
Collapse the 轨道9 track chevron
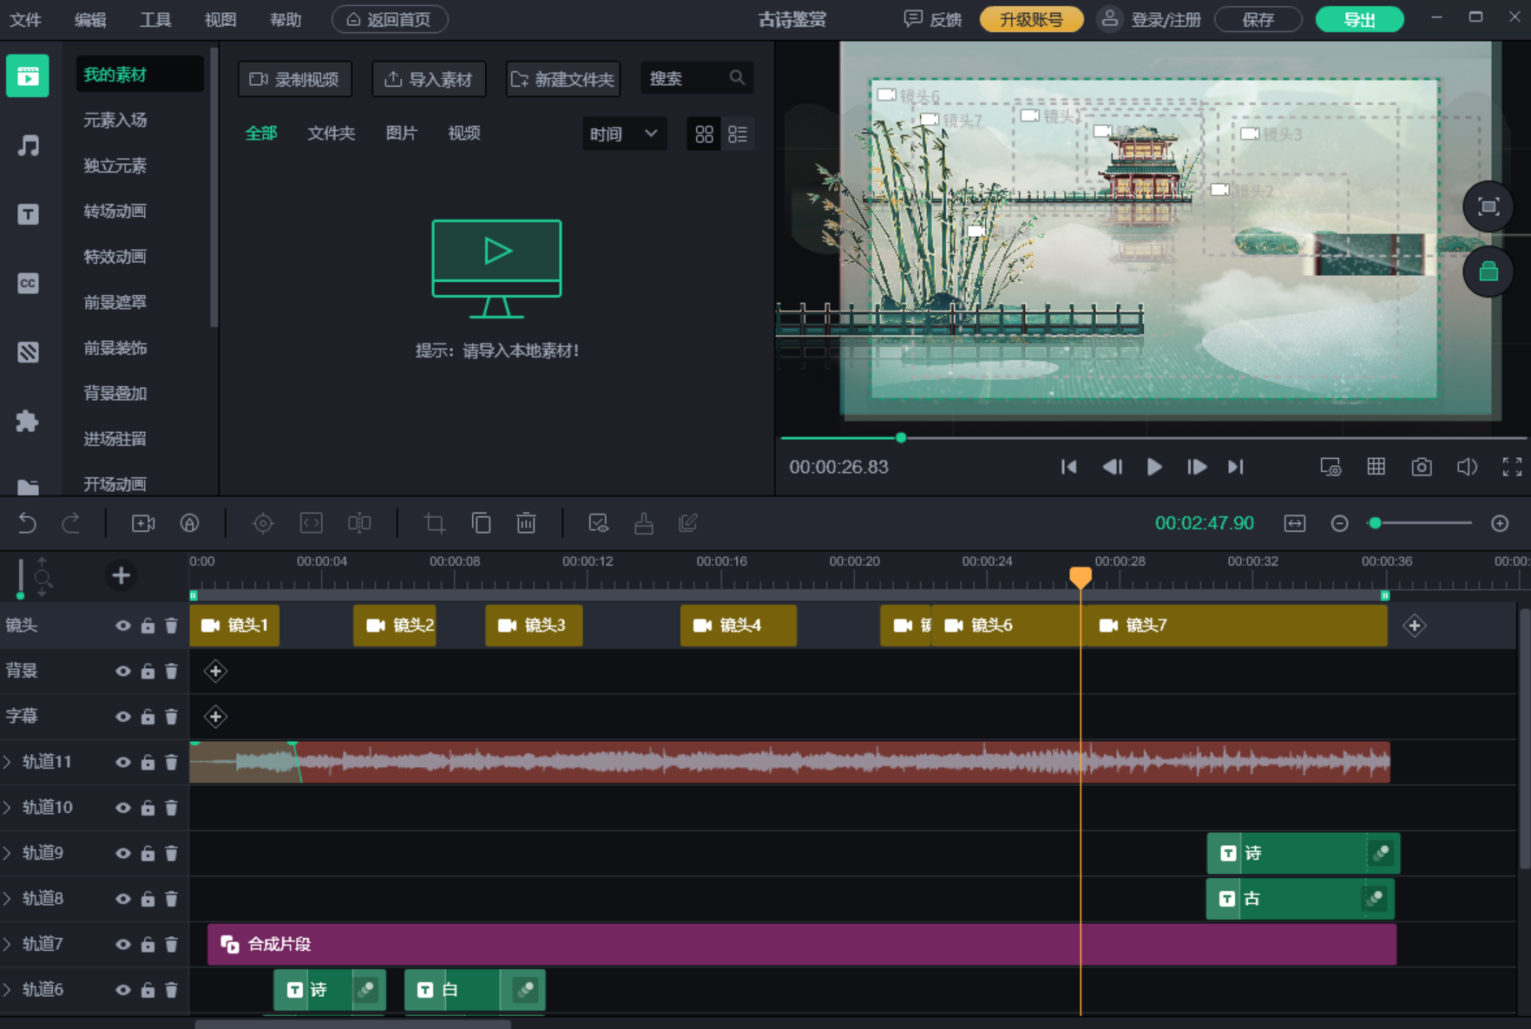(x=7, y=853)
